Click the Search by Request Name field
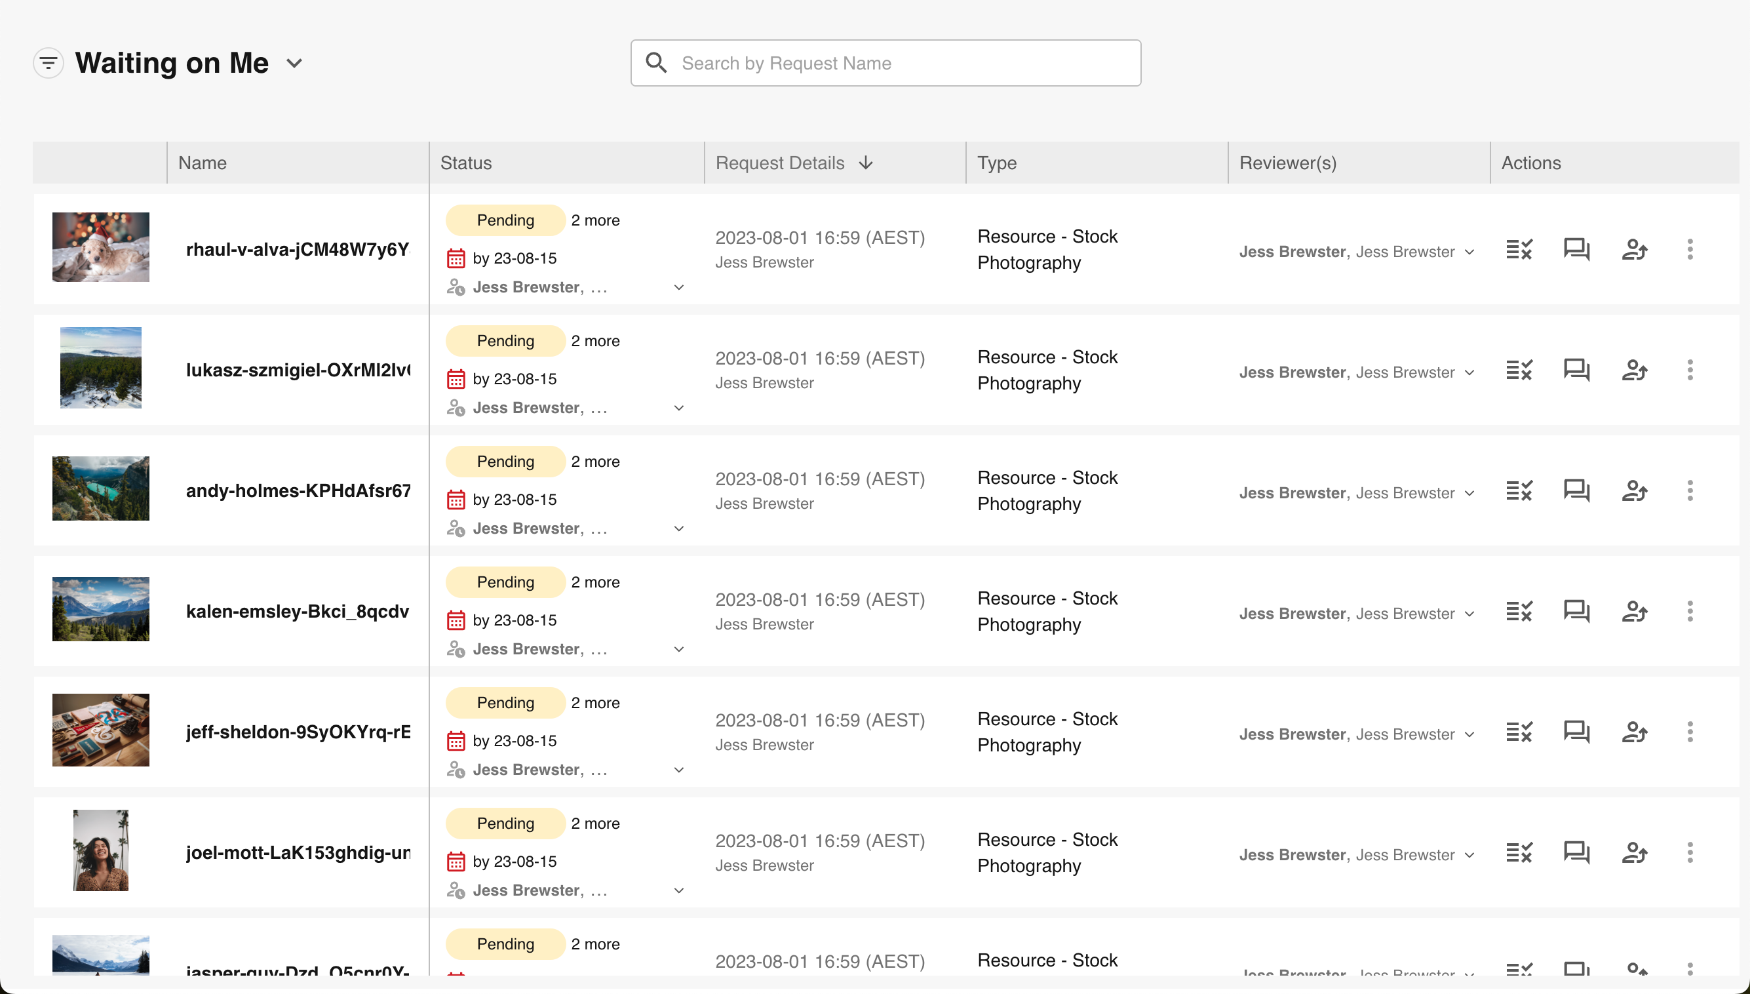The width and height of the screenshot is (1750, 994). click(x=885, y=63)
